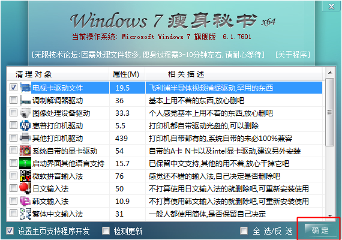The height and width of the screenshot is (240, 342).
Task: Check the 调制解调器驱动 checkbox
Action: 13,100
